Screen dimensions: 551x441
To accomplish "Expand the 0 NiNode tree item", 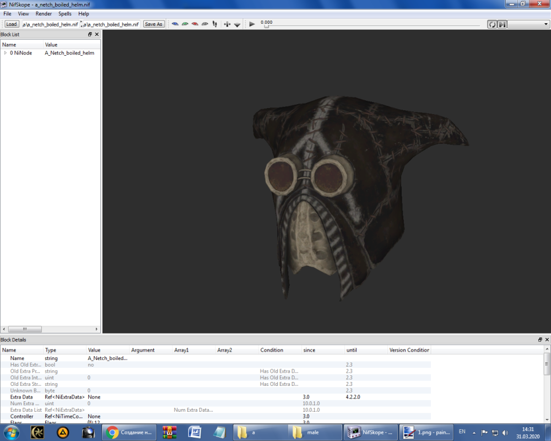I will point(6,53).
